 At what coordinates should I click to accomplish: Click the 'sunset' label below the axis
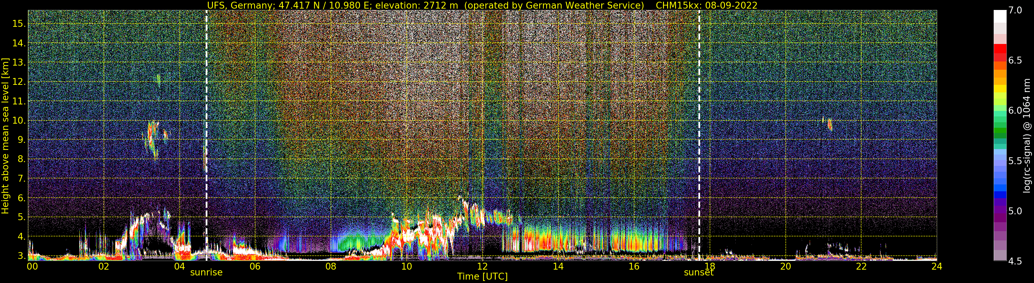pyautogui.click(x=699, y=273)
